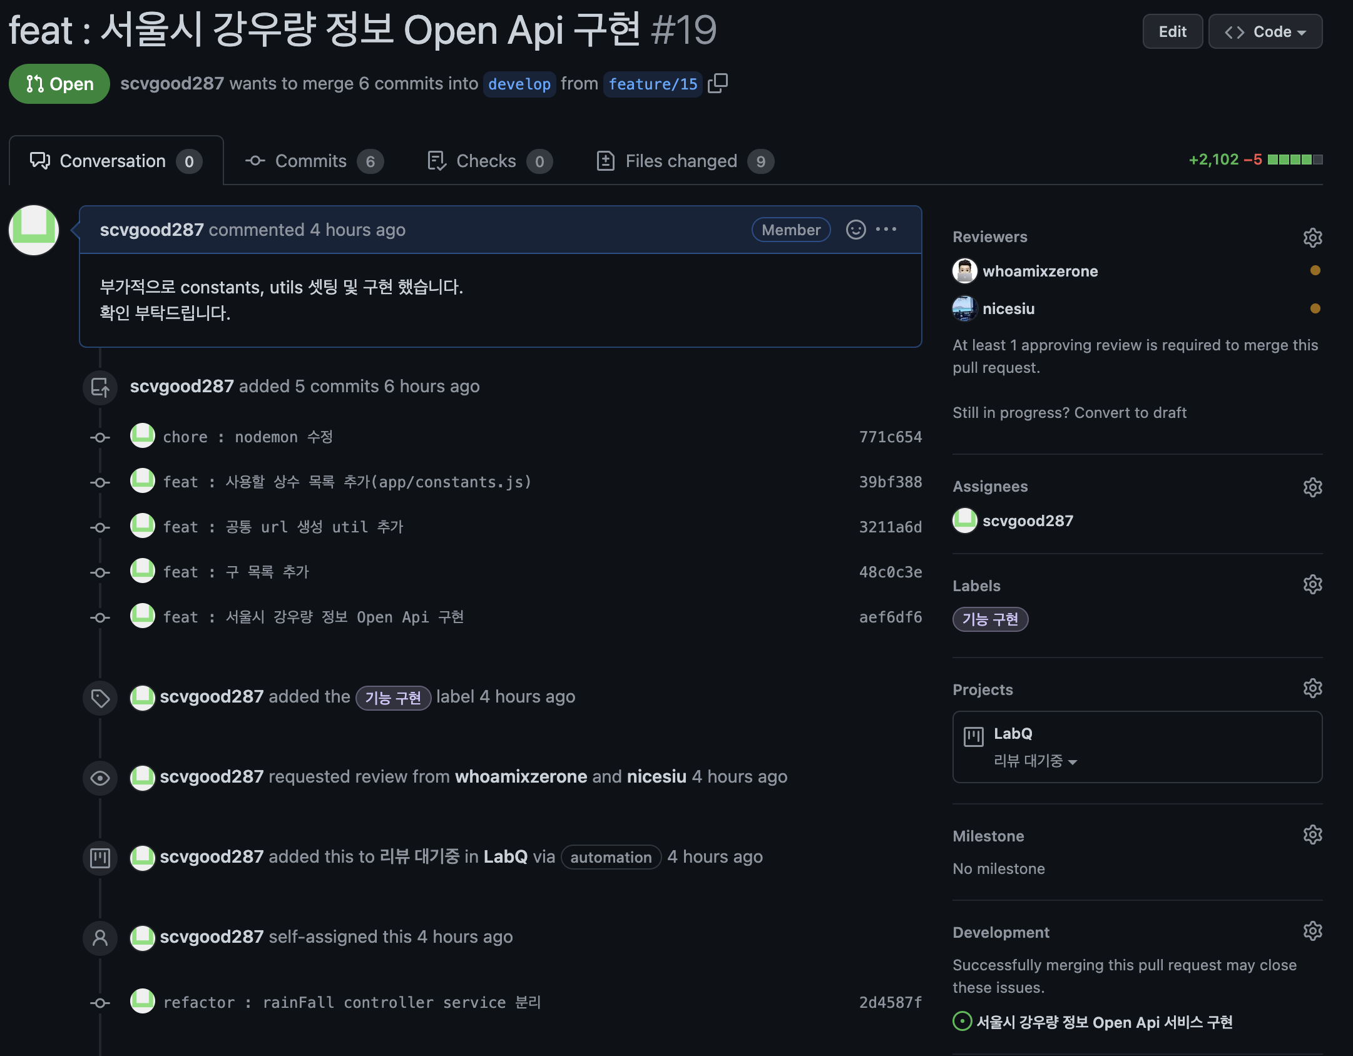Click the 'commented 4 hours ago' timestamp
The height and width of the screenshot is (1056, 1353).
pyautogui.click(x=307, y=230)
